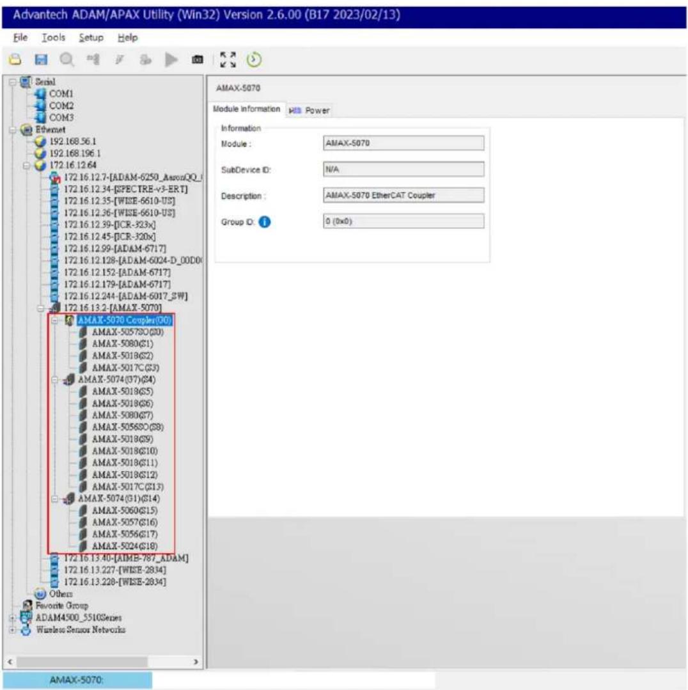Click the Save disk toolbar icon
This screenshot has height=690, width=688.
[x=41, y=59]
